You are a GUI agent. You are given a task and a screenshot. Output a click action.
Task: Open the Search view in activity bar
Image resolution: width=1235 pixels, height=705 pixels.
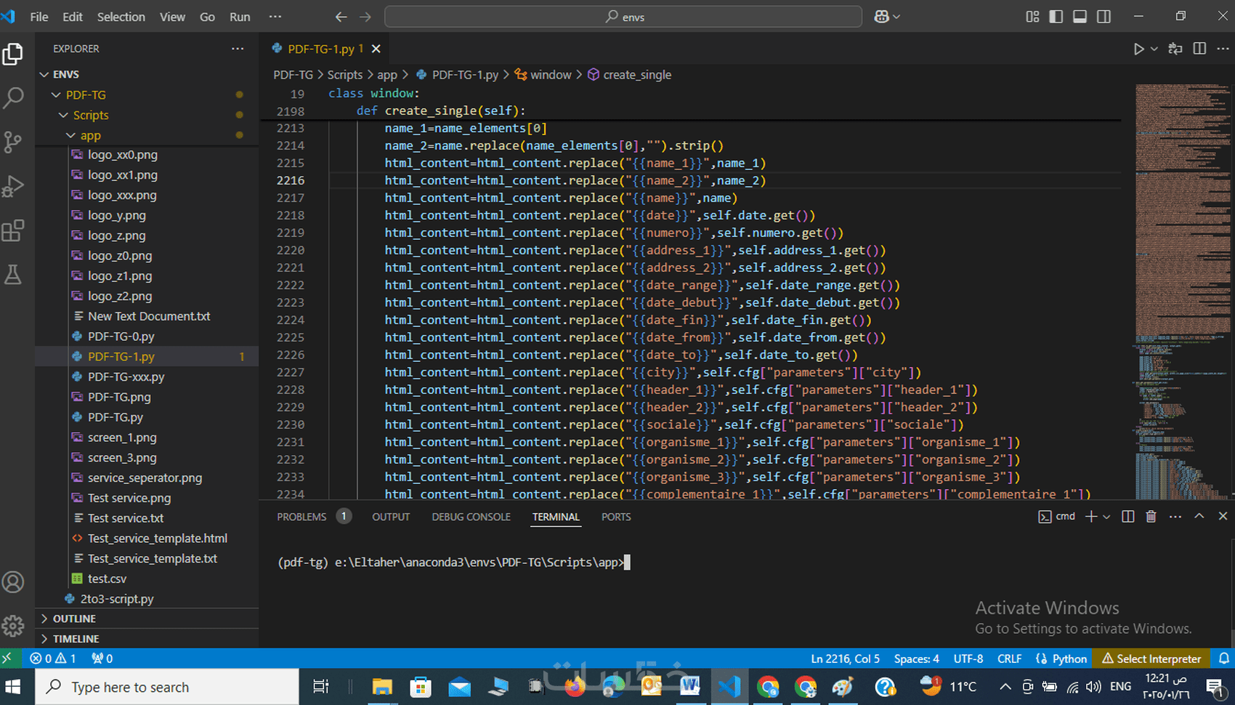pyautogui.click(x=13, y=98)
